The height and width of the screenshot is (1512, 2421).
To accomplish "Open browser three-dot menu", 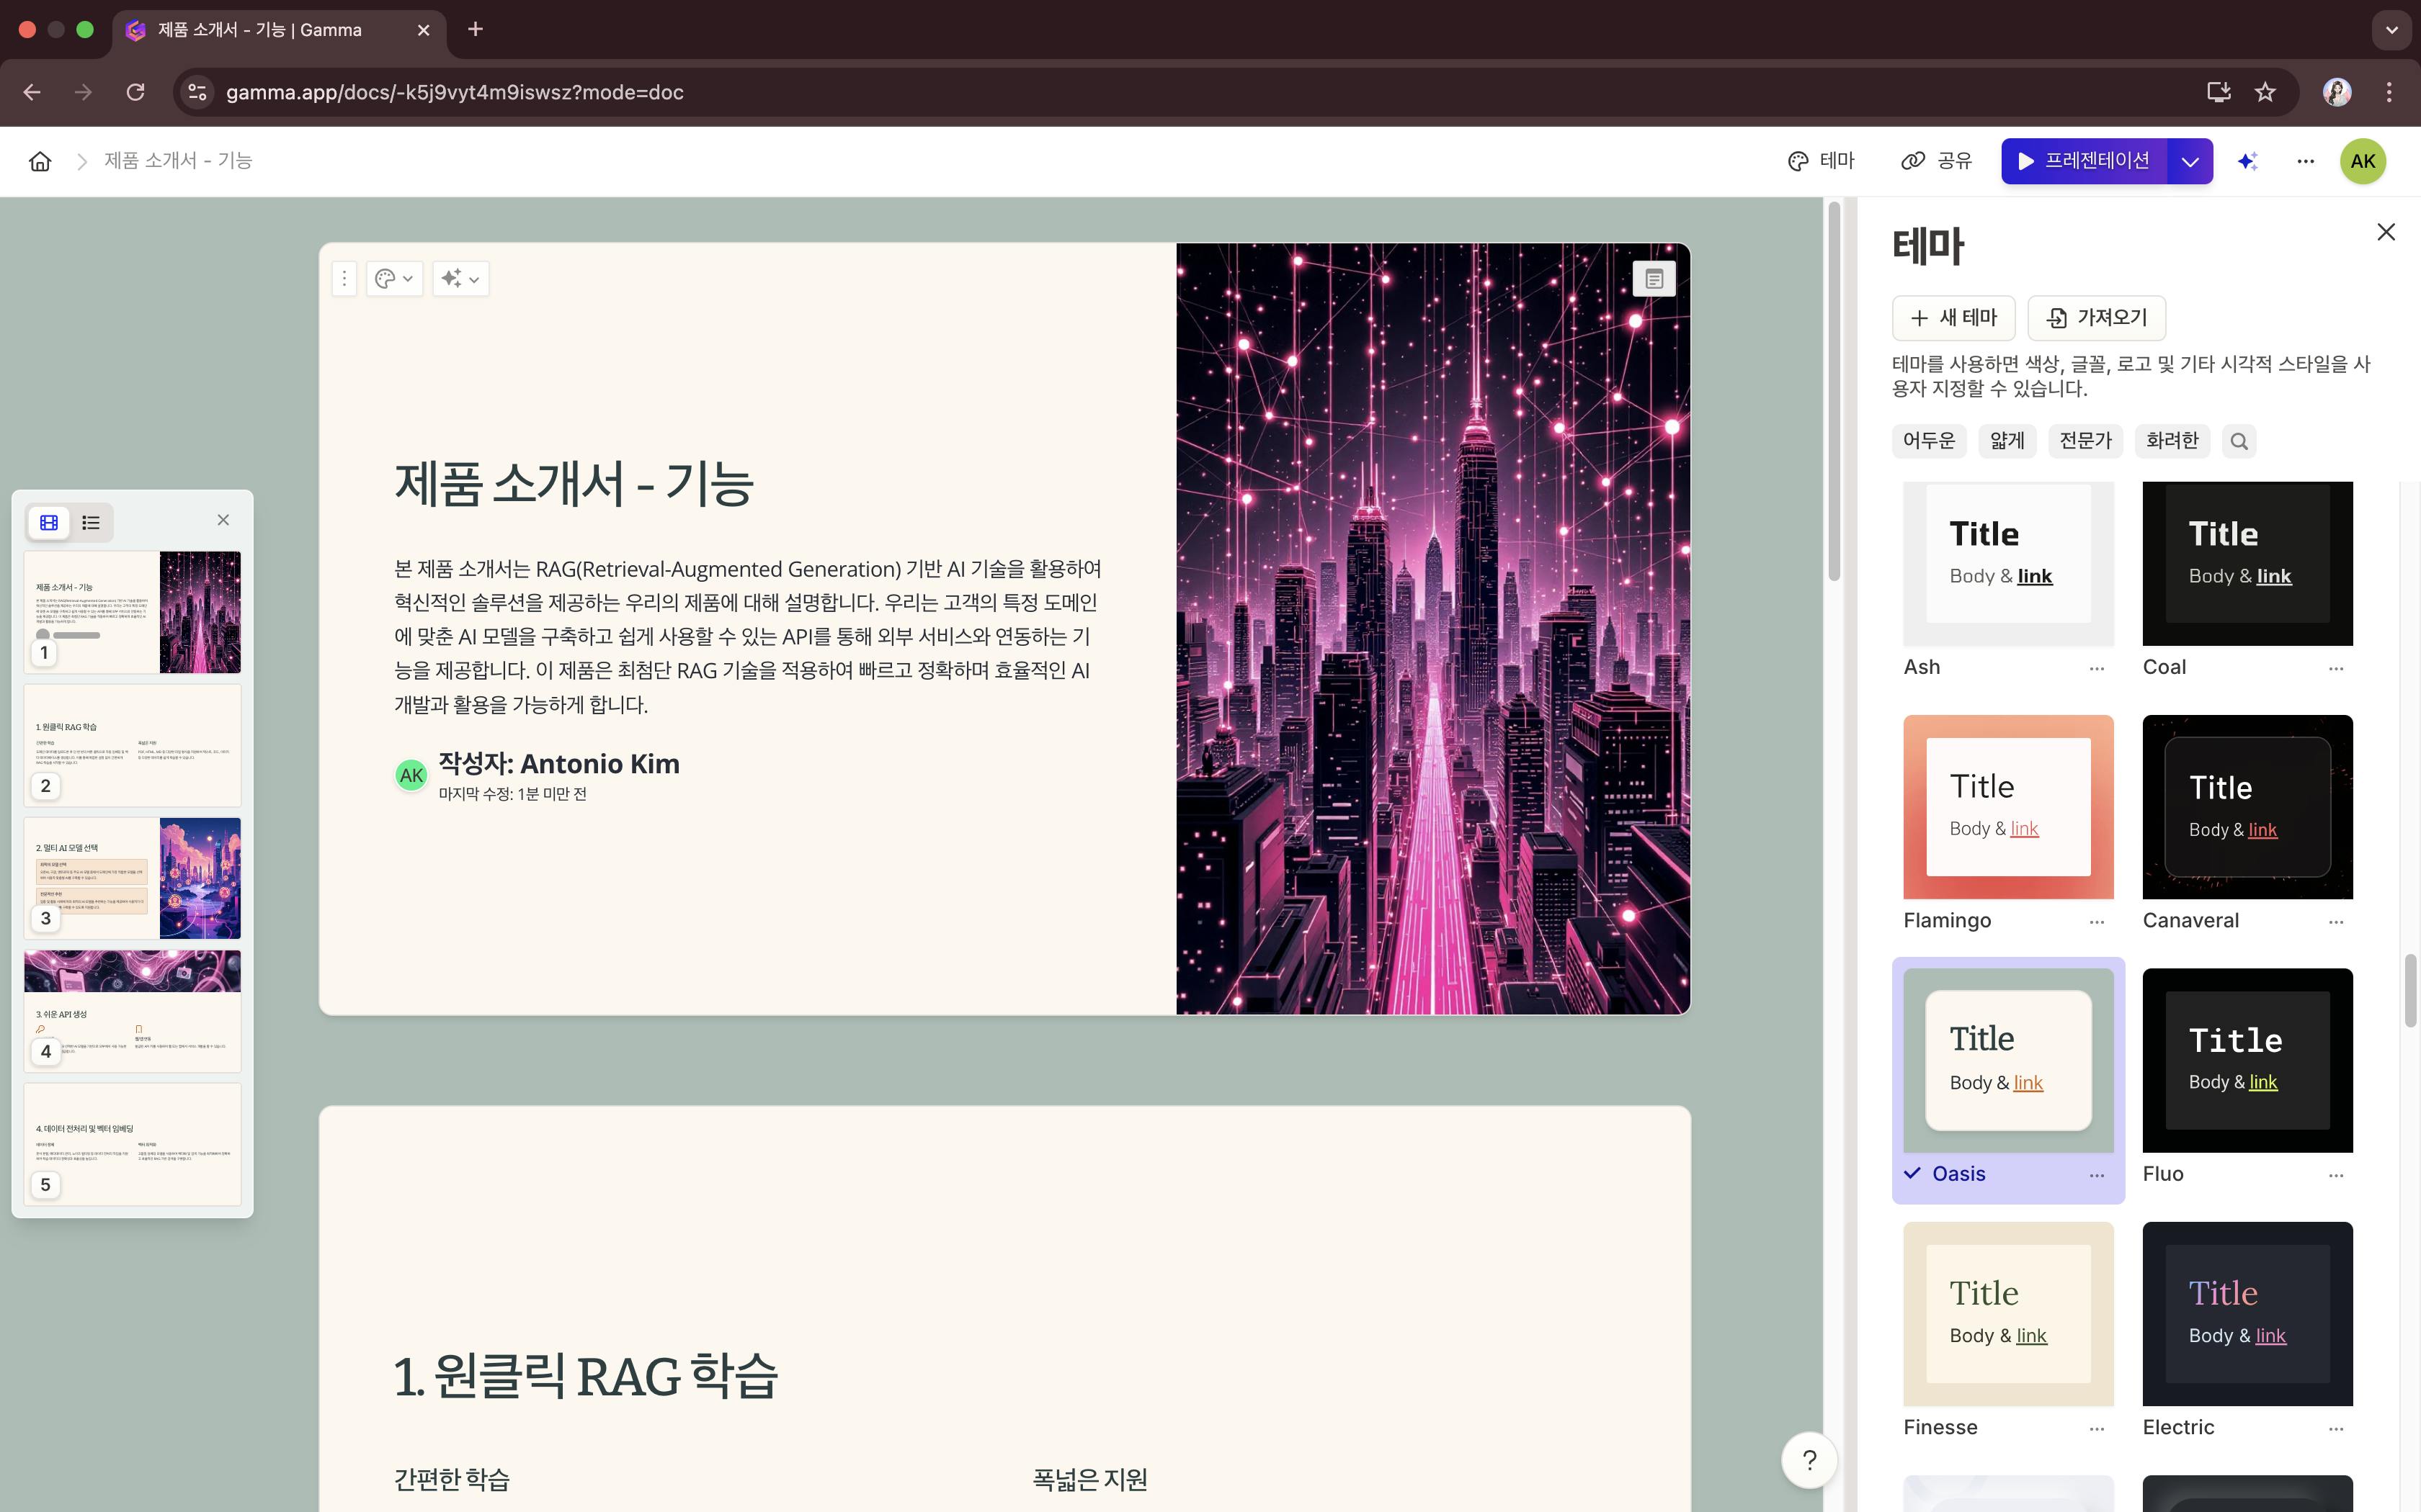I will tap(2389, 92).
